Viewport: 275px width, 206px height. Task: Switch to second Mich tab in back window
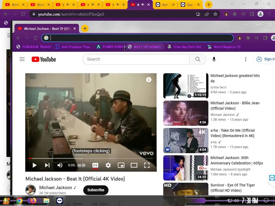[40, 5]
